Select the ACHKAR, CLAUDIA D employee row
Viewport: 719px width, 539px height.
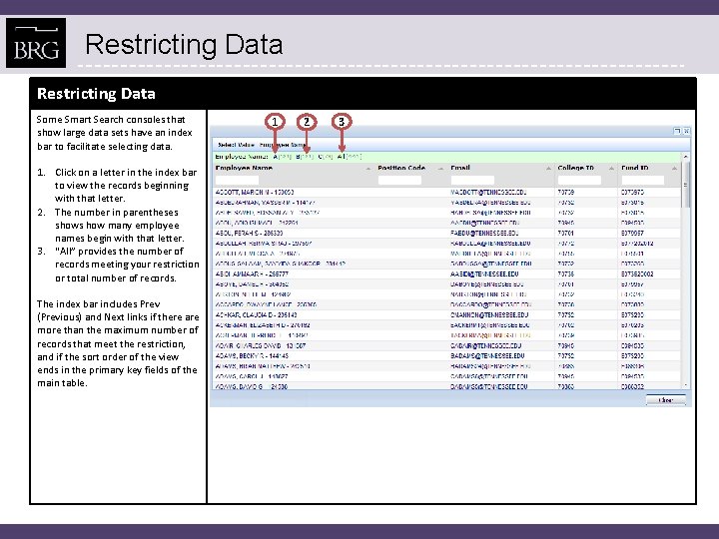(x=447, y=314)
